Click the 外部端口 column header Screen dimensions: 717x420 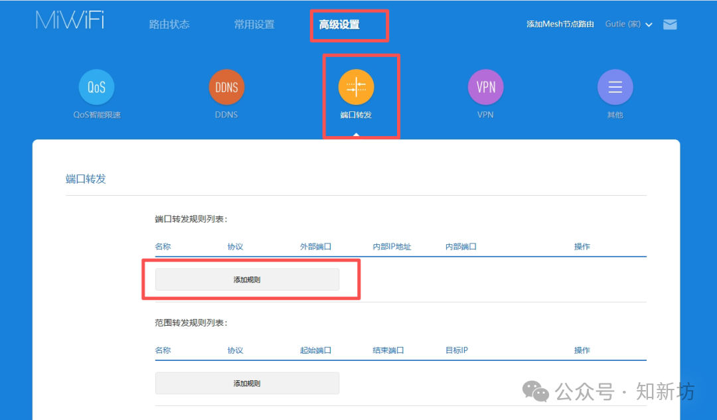(x=315, y=246)
